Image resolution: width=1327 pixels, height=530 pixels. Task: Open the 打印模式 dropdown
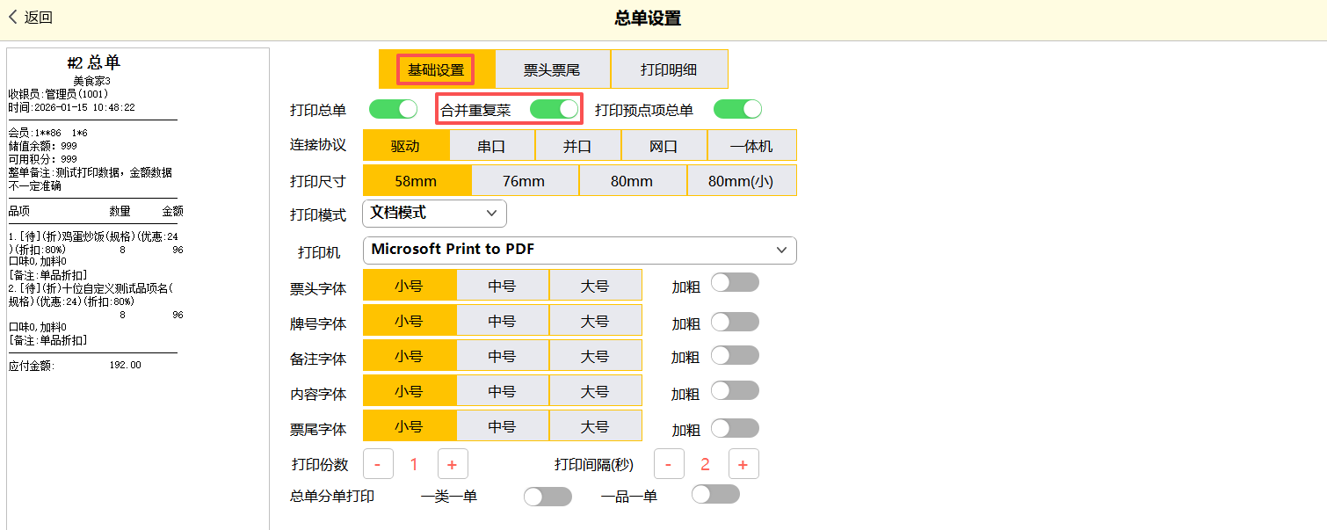[x=434, y=213]
